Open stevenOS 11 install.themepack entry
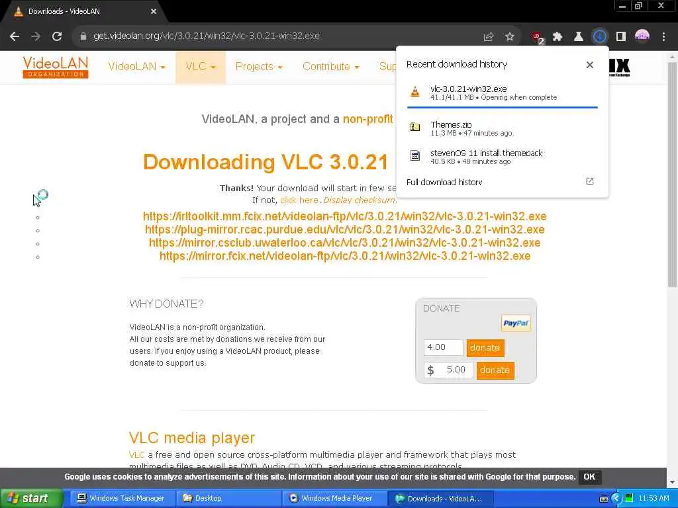678x508 pixels. click(x=502, y=157)
